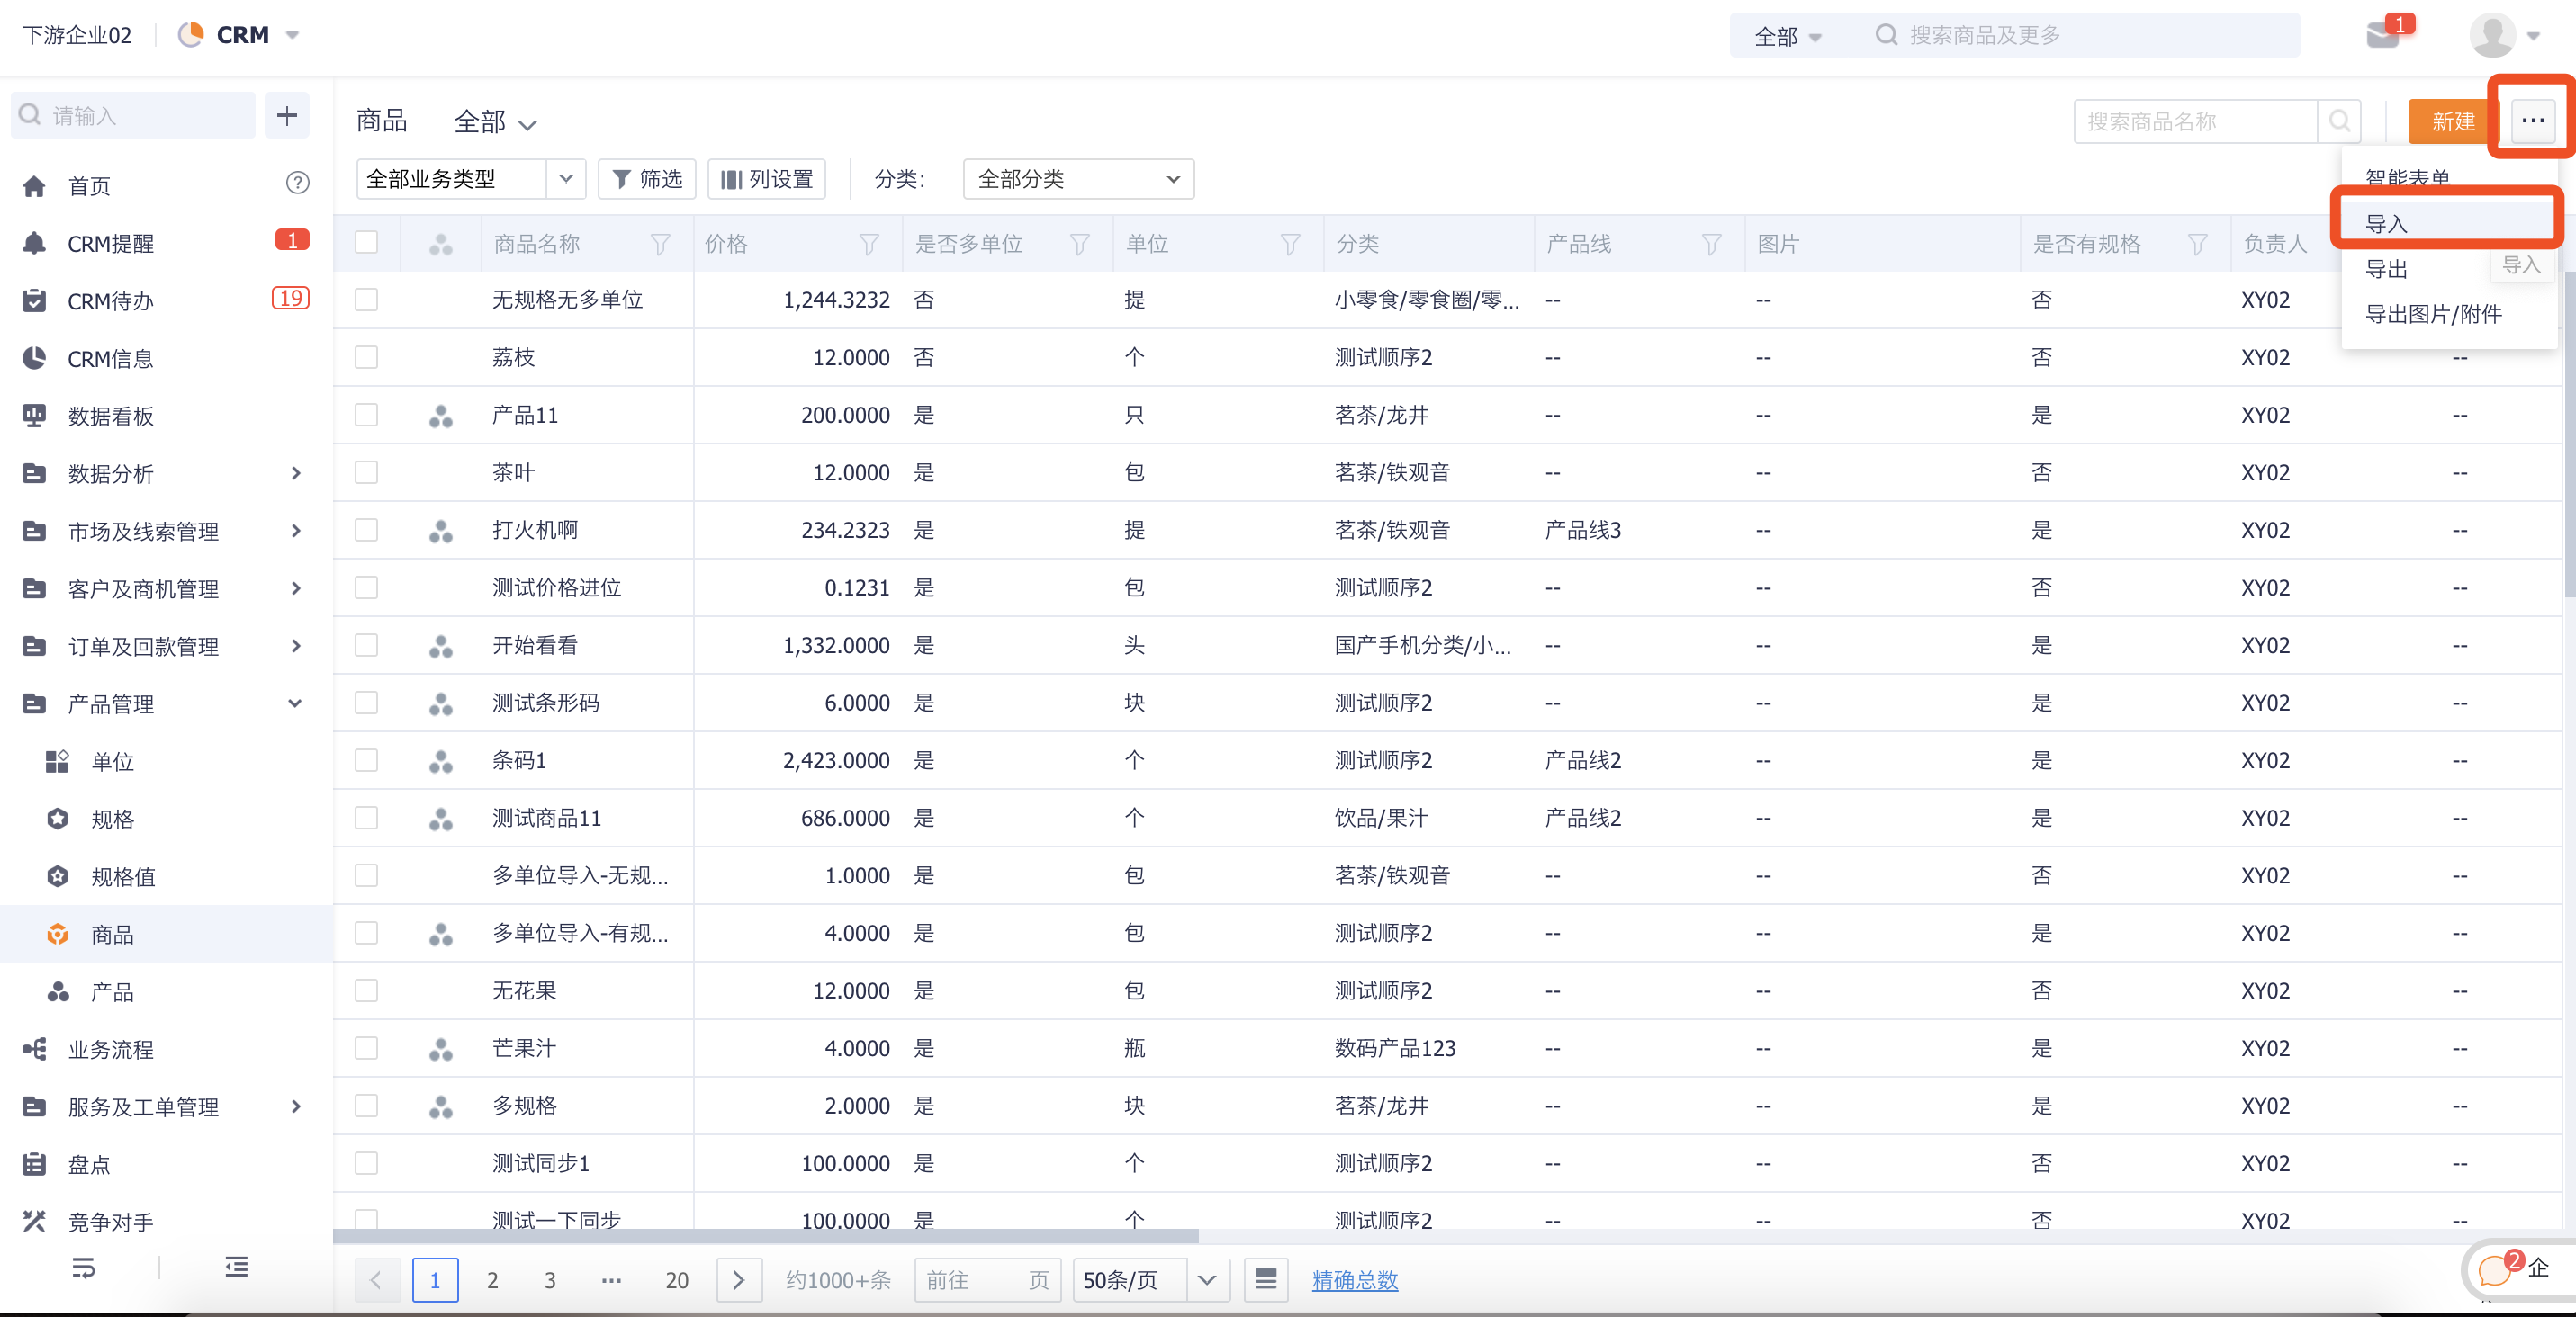Open the chat support bubble icon
The width and height of the screenshot is (2576, 1317).
(2494, 1270)
